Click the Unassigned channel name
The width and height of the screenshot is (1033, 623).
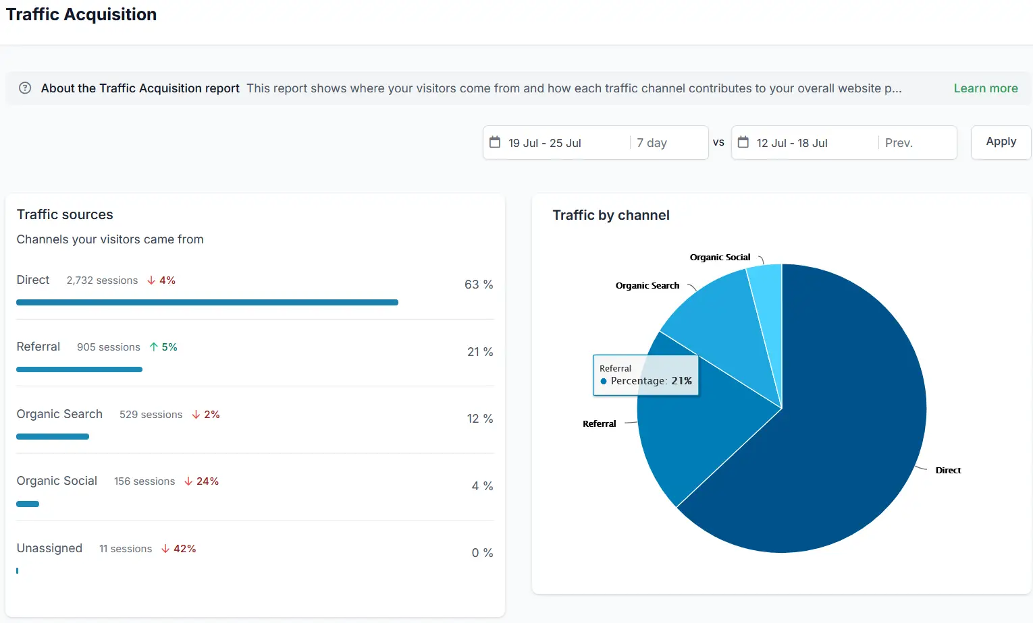click(x=49, y=548)
